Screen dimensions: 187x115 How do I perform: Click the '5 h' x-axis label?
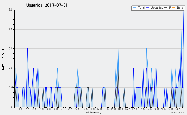click(x=49, y=109)
